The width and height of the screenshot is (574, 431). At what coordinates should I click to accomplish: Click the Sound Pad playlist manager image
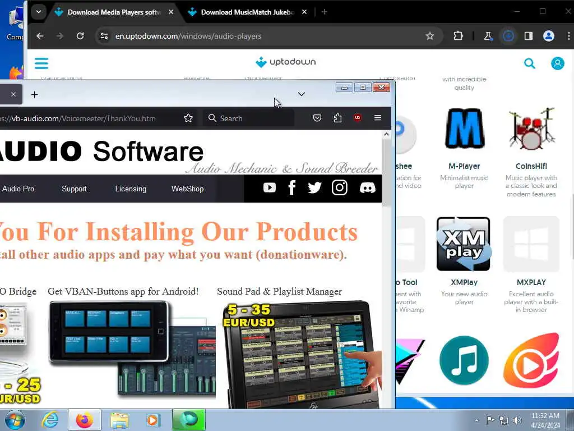(x=302, y=355)
